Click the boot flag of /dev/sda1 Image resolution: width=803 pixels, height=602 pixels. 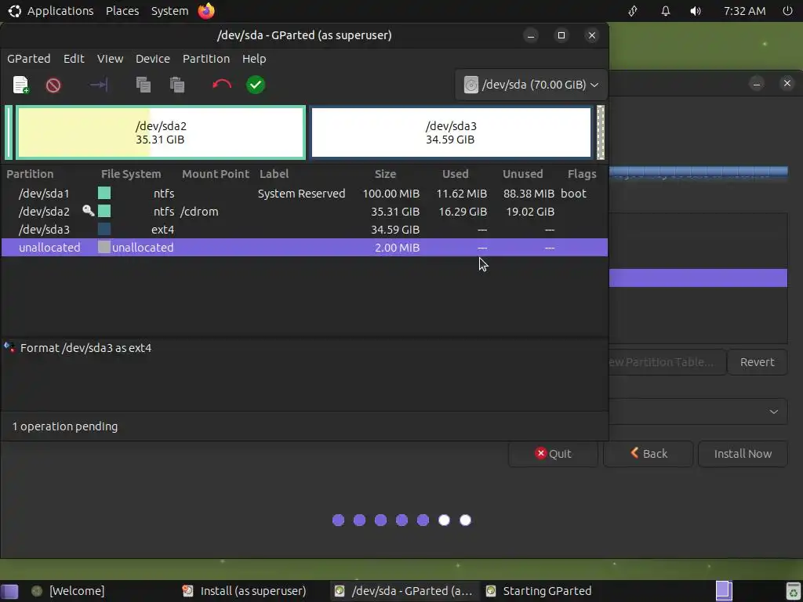click(573, 194)
